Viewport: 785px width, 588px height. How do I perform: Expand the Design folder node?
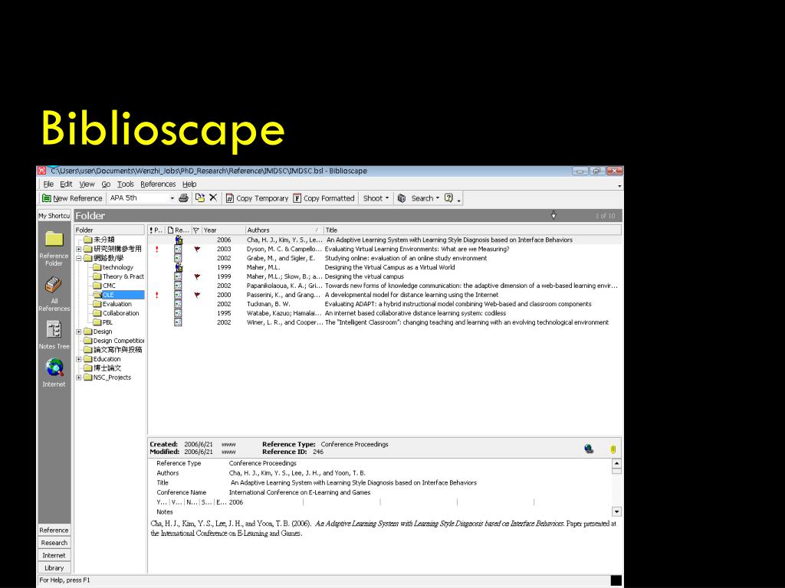click(79, 332)
